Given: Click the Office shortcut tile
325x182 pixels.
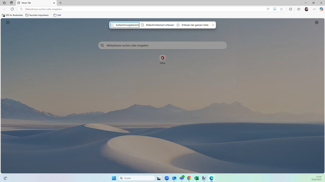Looking at the screenshot, I should click(x=162, y=58).
